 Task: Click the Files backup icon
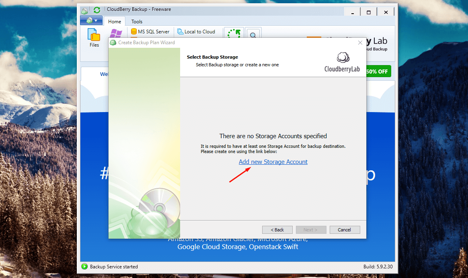click(94, 38)
